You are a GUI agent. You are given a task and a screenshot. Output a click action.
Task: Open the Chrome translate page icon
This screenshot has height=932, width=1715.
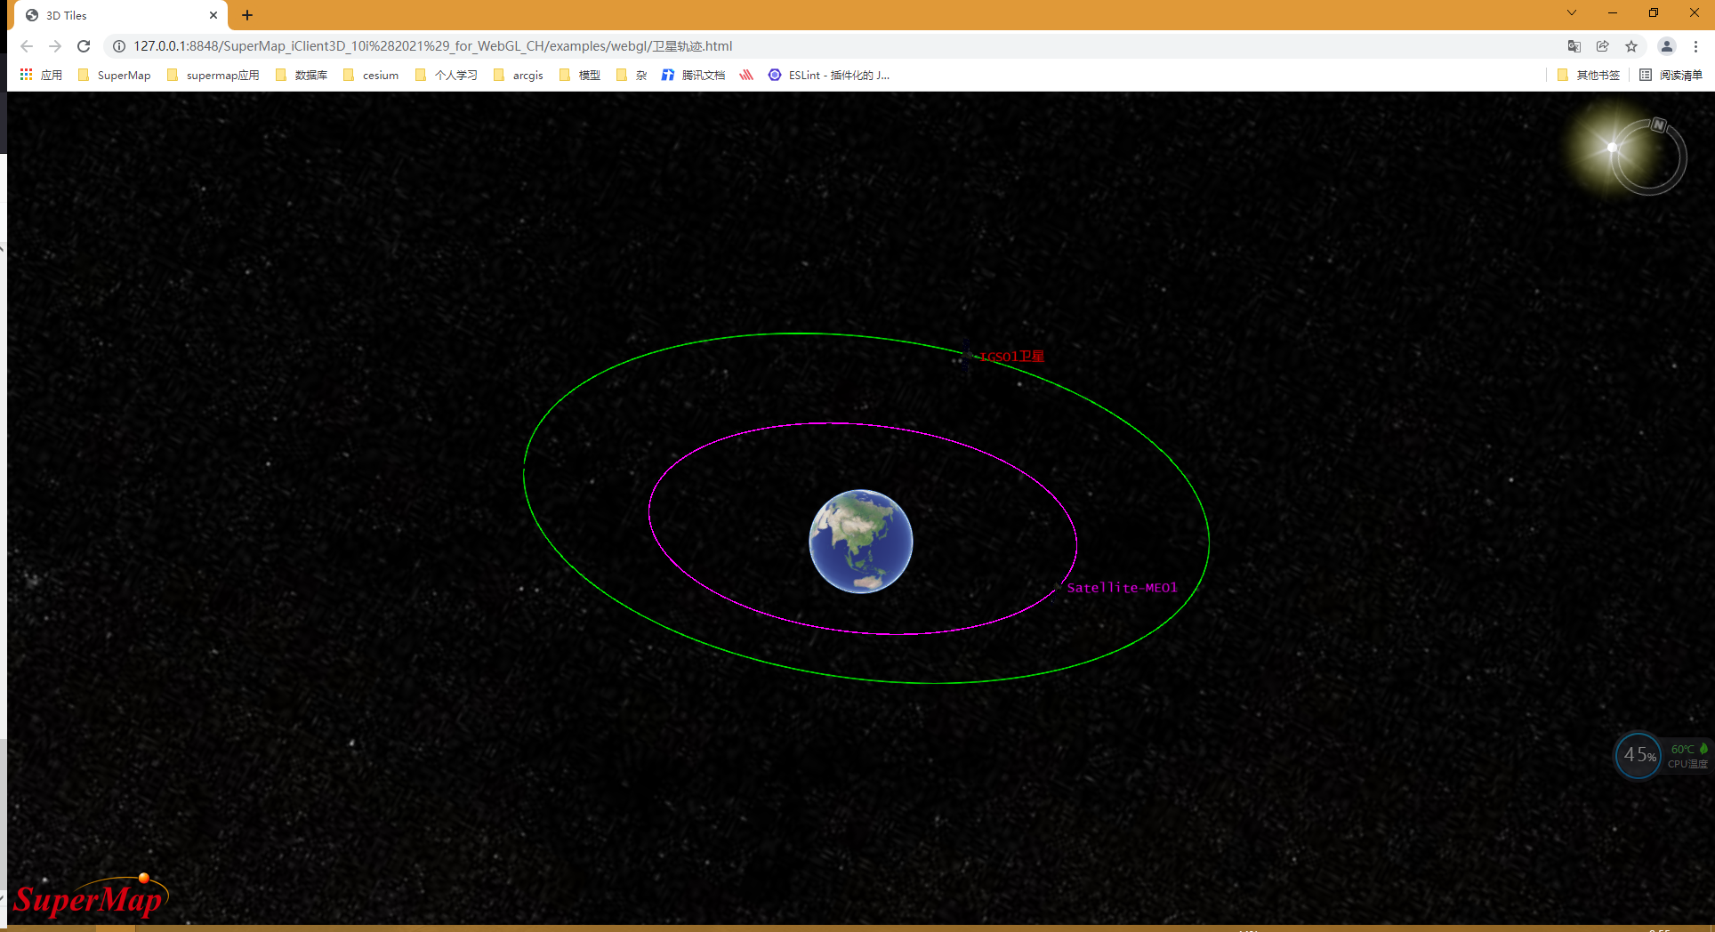click(1574, 46)
